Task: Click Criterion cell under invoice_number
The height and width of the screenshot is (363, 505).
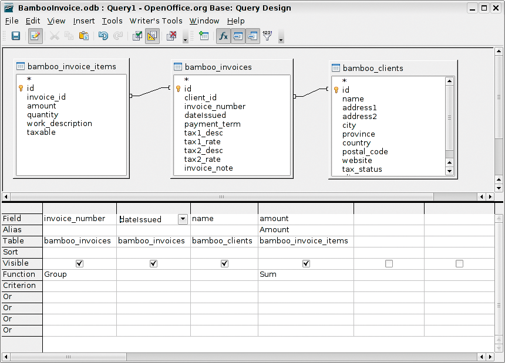Action: (79, 286)
